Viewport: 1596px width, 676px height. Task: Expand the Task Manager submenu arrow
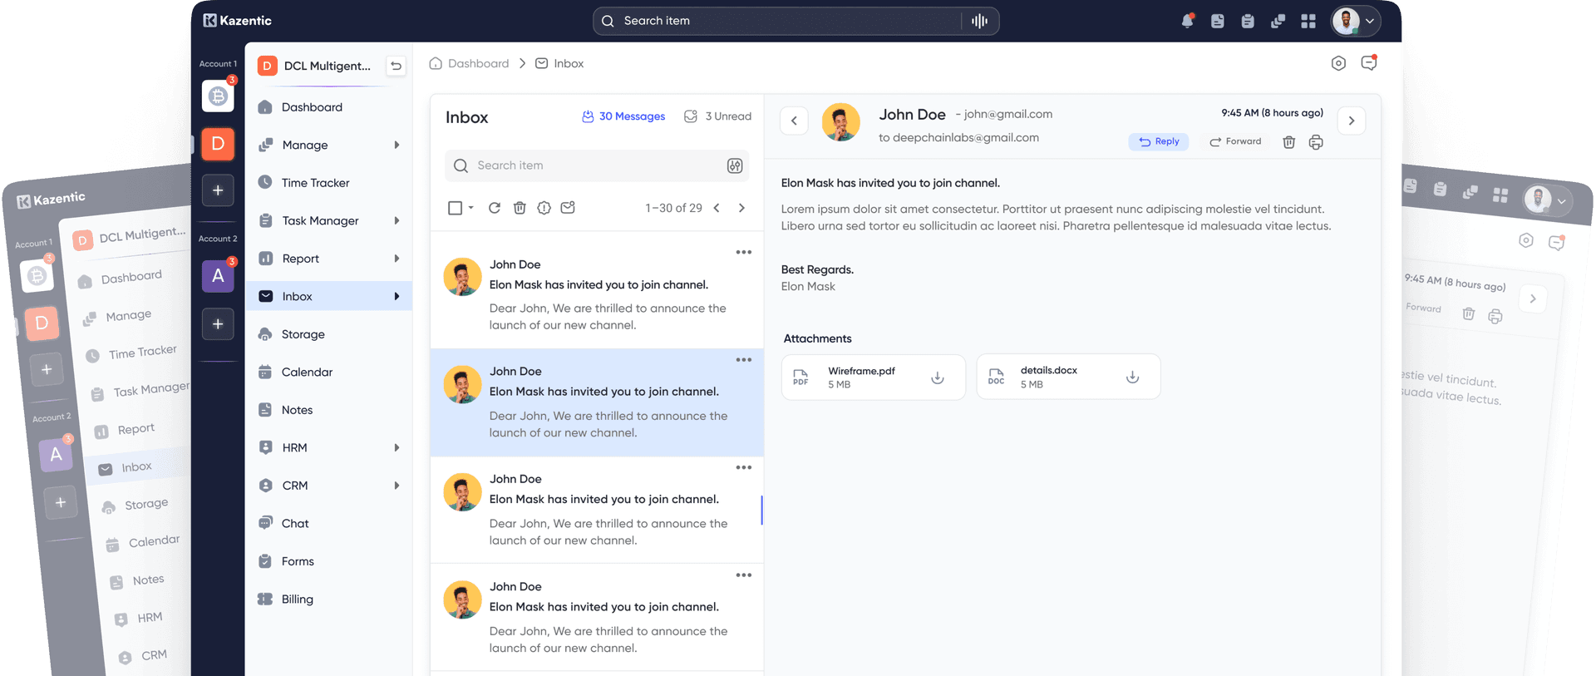[x=397, y=220]
